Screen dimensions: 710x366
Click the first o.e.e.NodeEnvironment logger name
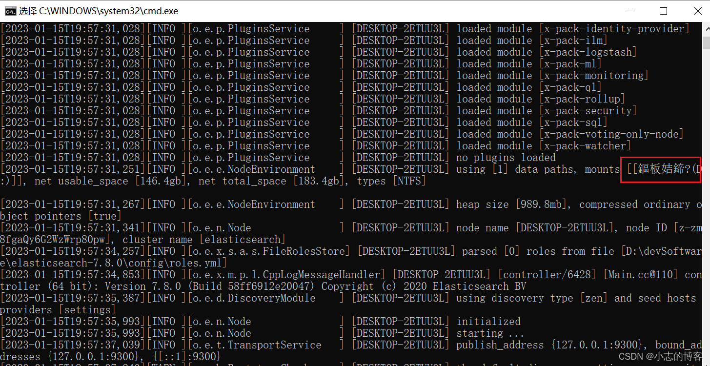click(x=254, y=169)
